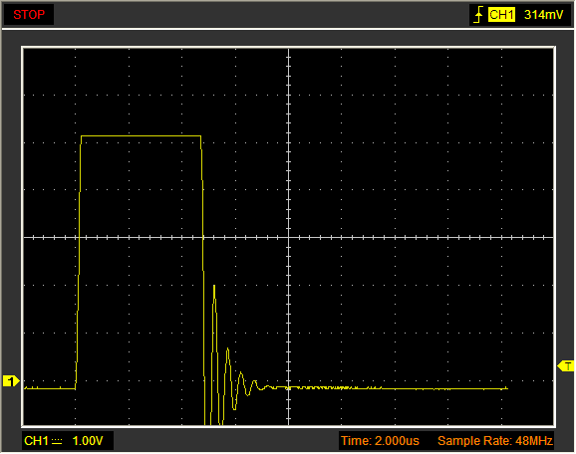The height and width of the screenshot is (454, 576).
Task: Click the second ringing peak of the oscillation
Action: [228, 348]
